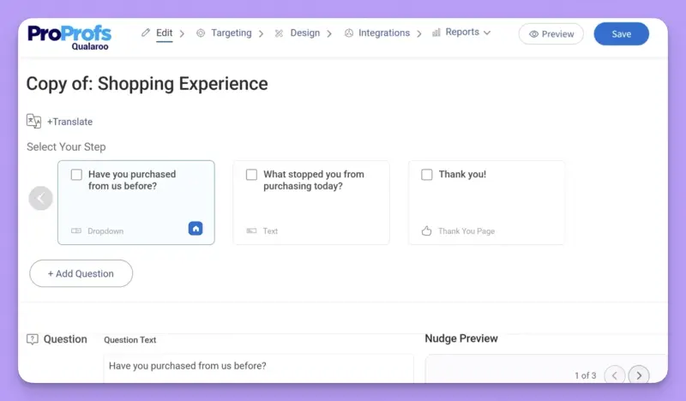Open the Integrations tab
The width and height of the screenshot is (686, 401).
[x=384, y=33]
